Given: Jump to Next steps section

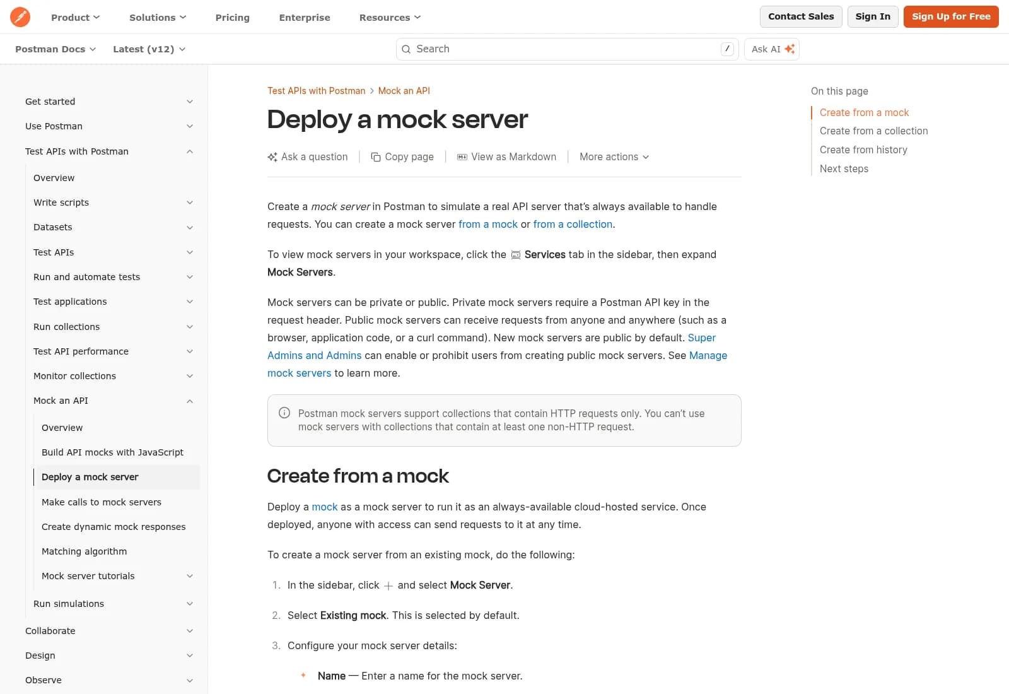Looking at the screenshot, I should tap(844, 169).
